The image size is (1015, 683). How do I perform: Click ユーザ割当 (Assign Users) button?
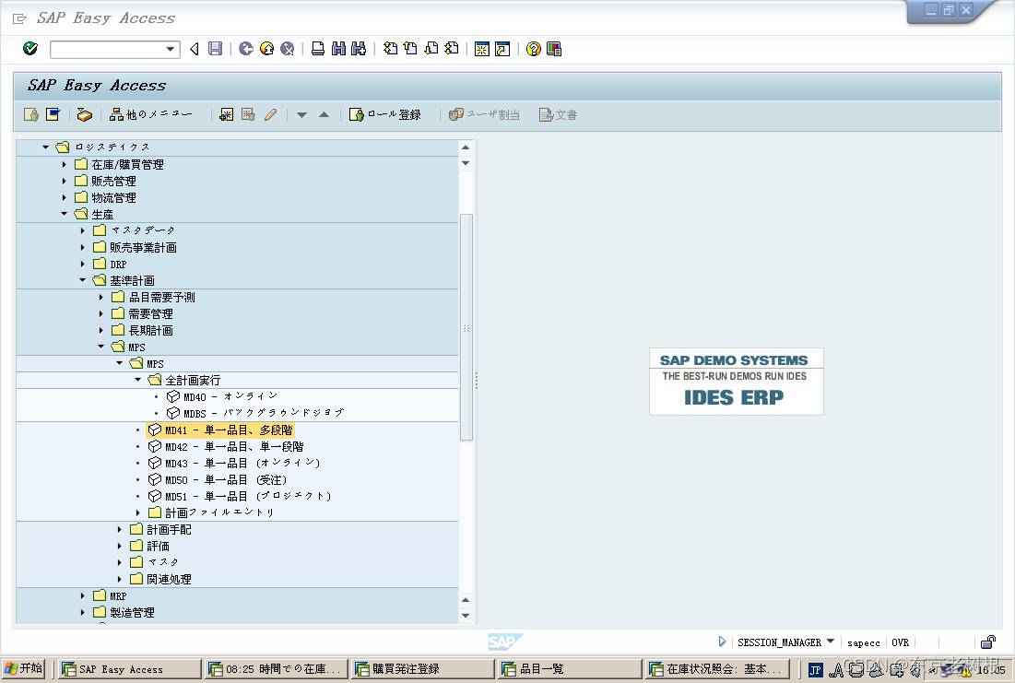pos(484,114)
